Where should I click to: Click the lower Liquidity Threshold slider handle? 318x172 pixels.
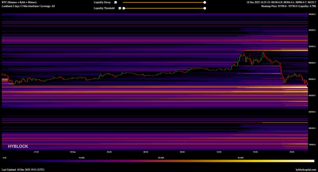click(x=124, y=8)
